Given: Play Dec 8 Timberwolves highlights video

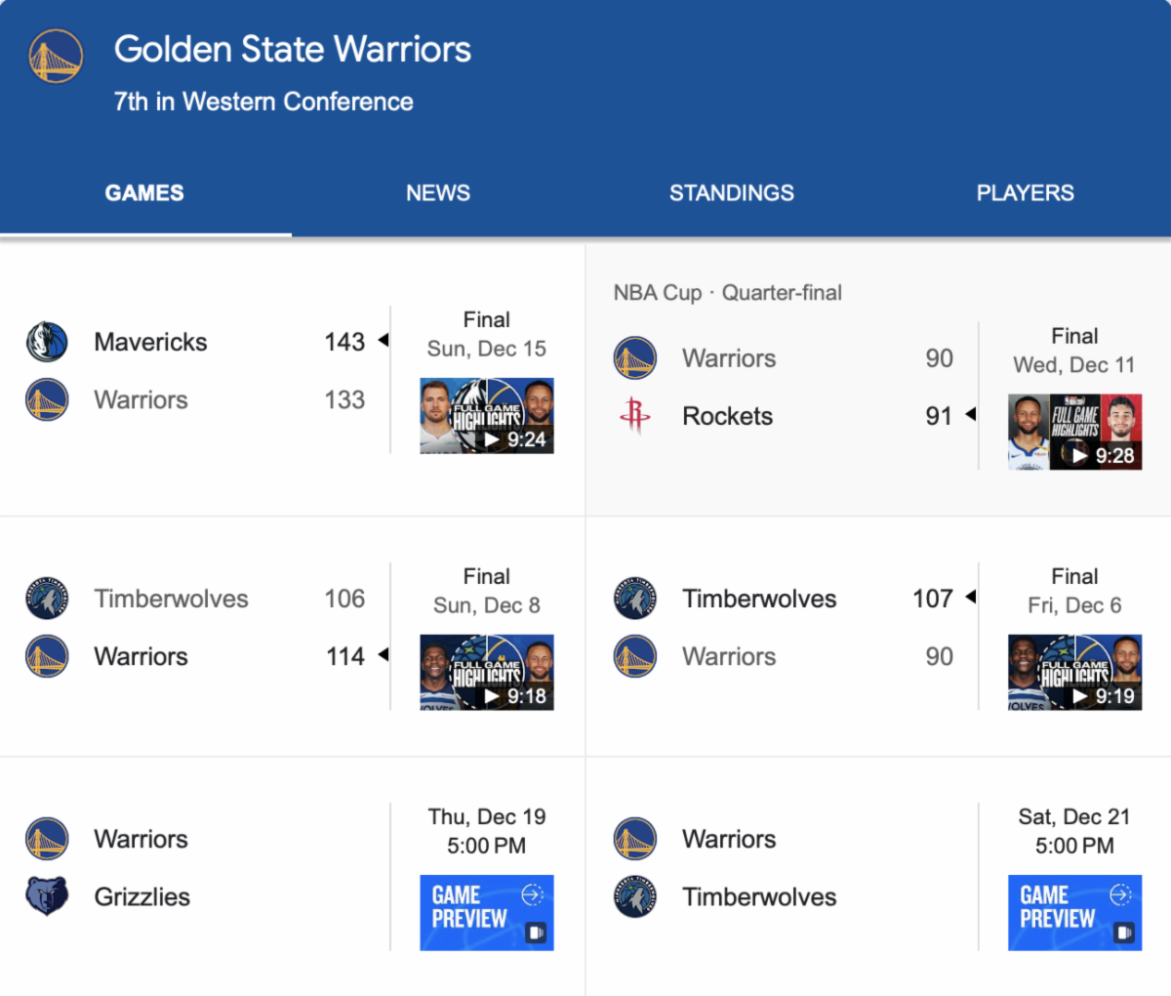Looking at the screenshot, I should point(487,672).
